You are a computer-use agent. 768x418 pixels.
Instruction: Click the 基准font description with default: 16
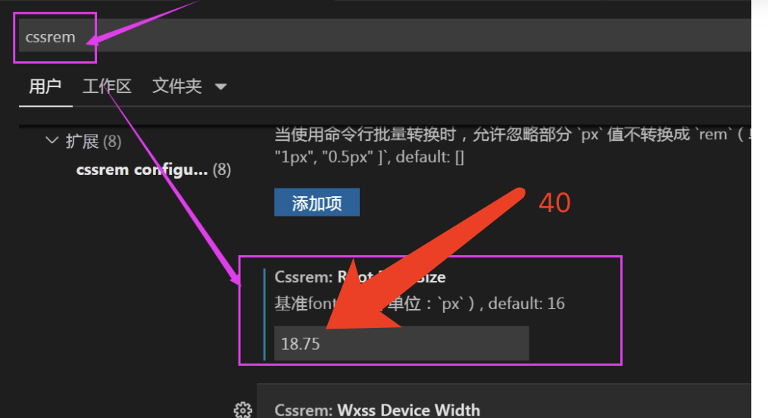420,304
